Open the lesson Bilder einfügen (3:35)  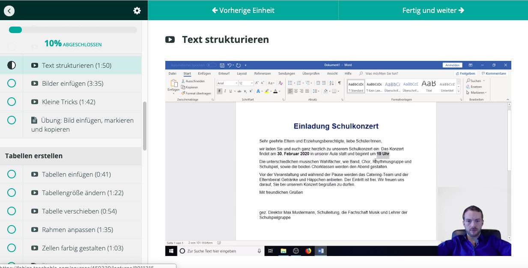click(x=72, y=83)
